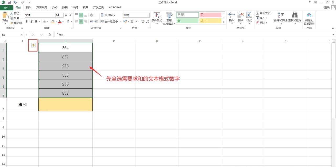
Task: Open the Name Box dropdown showing B1
Action: click(x=22, y=35)
